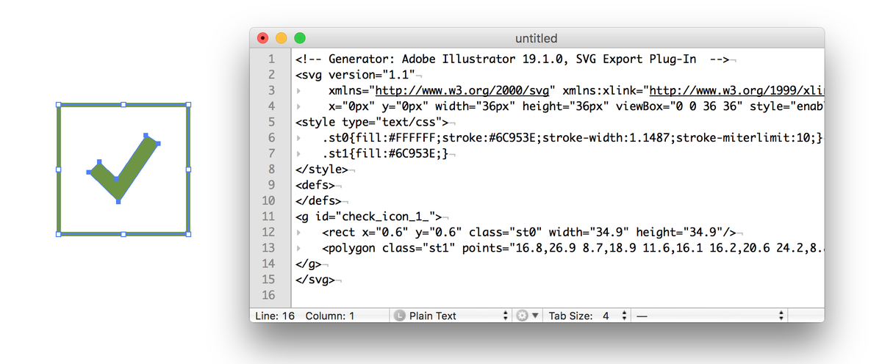Click the <g id="check_icon_1_"> line
882x364 pixels.
tap(368, 216)
